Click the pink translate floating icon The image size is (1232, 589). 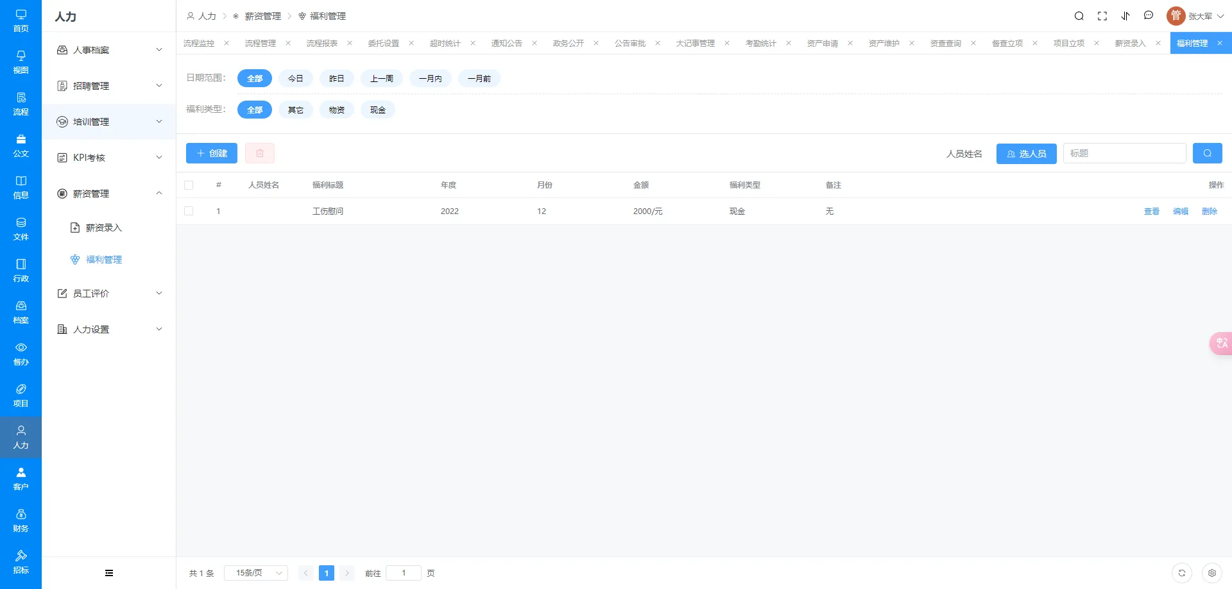1221,343
